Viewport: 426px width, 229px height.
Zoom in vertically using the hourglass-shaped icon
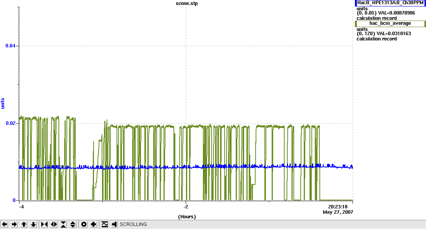click(63, 224)
